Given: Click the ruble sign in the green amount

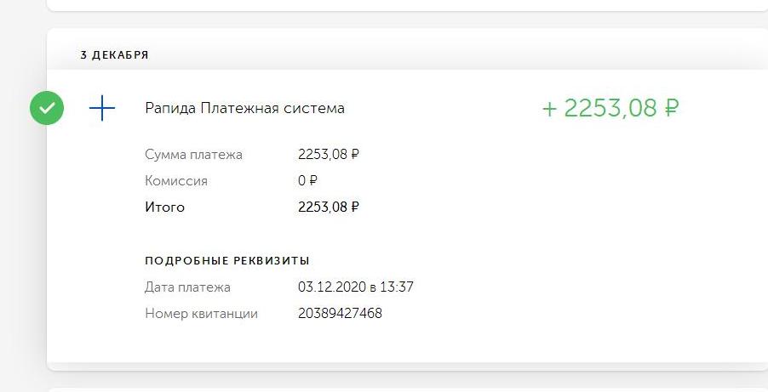Looking at the screenshot, I should coord(672,108).
